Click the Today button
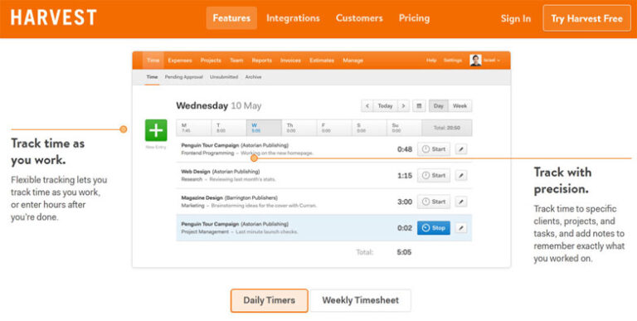Image resolution: width=637 pixels, height=321 pixels. [x=385, y=106]
